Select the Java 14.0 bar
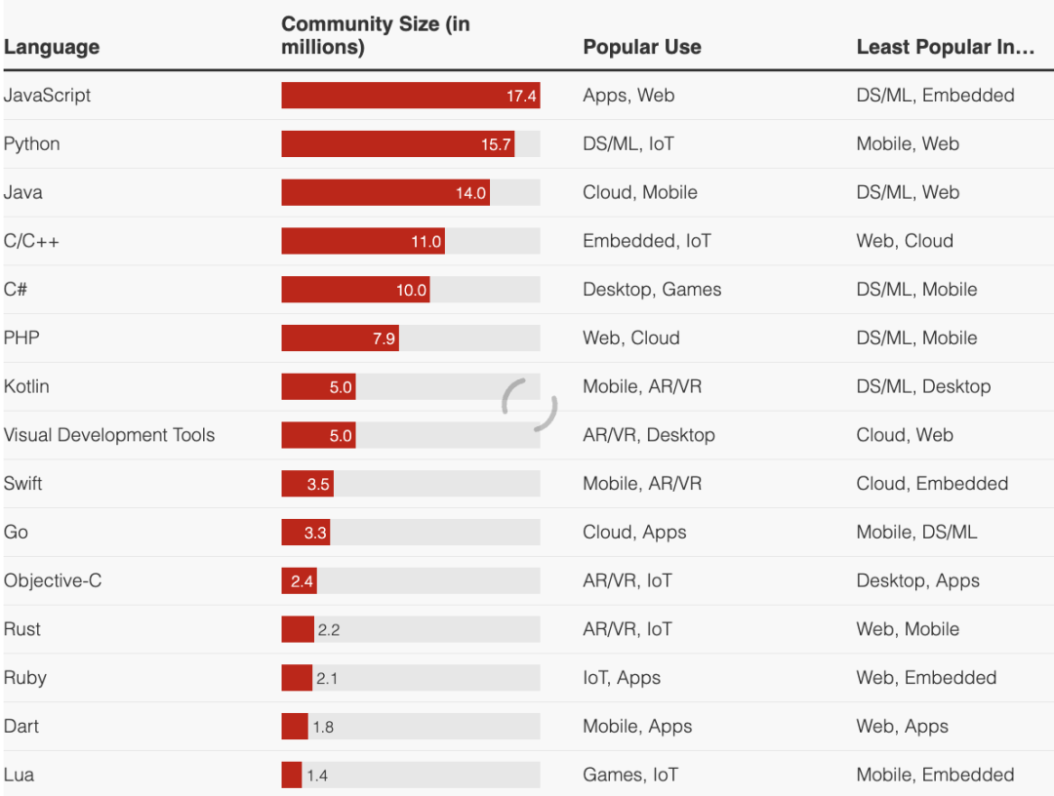The height and width of the screenshot is (796, 1054). click(385, 193)
